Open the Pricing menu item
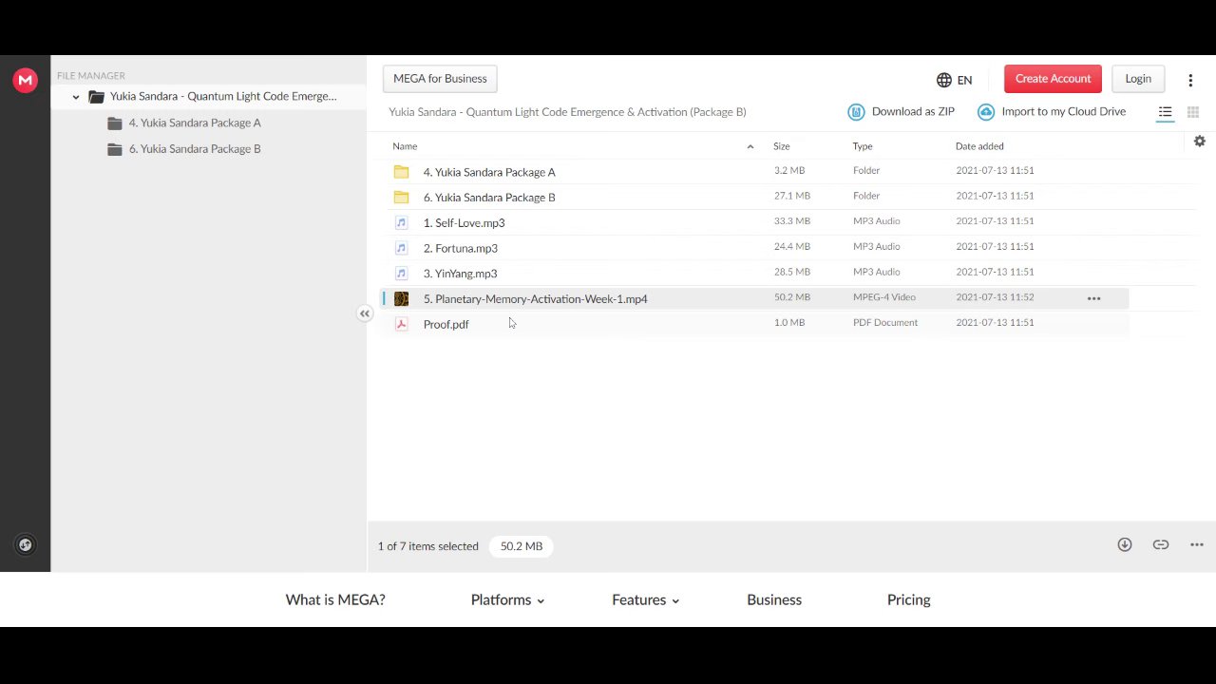 (908, 599)
